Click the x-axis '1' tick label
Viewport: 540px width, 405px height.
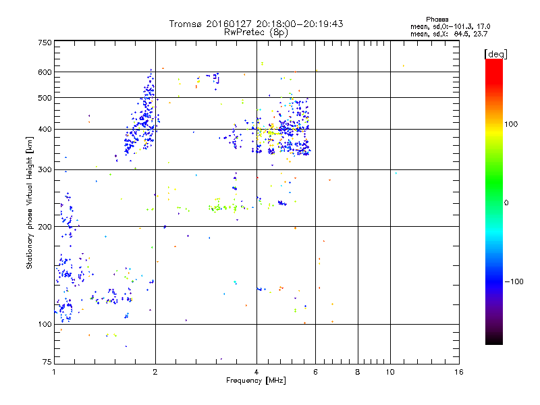pos(54,372)
